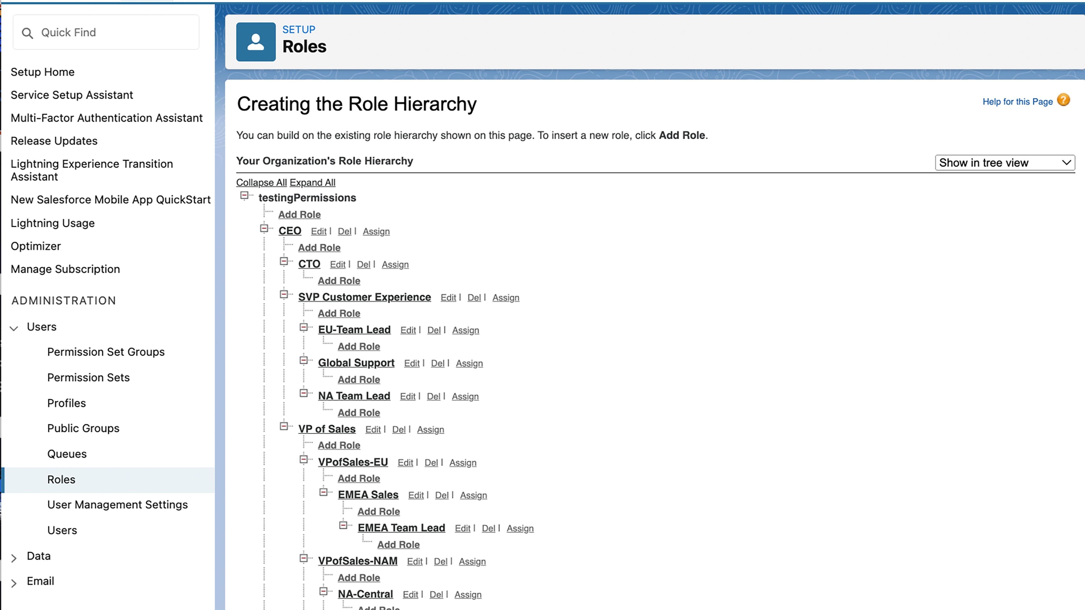The height and width of the screenshot is (610, 1085).
Task: Click Edit link for VP of Sales
Action: coord(373,429)
